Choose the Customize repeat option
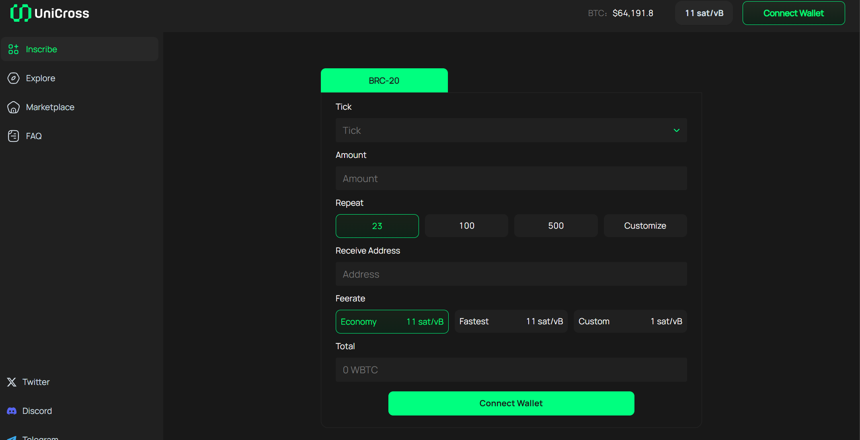Image resolution: width=860 pixels, height=440 pixels. tap(645, 226)
